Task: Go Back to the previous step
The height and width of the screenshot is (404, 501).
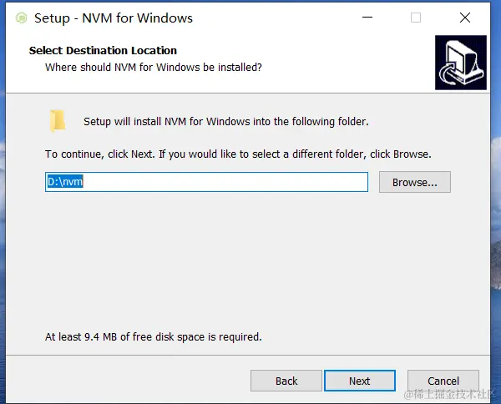Action: (x=286, y=381)
